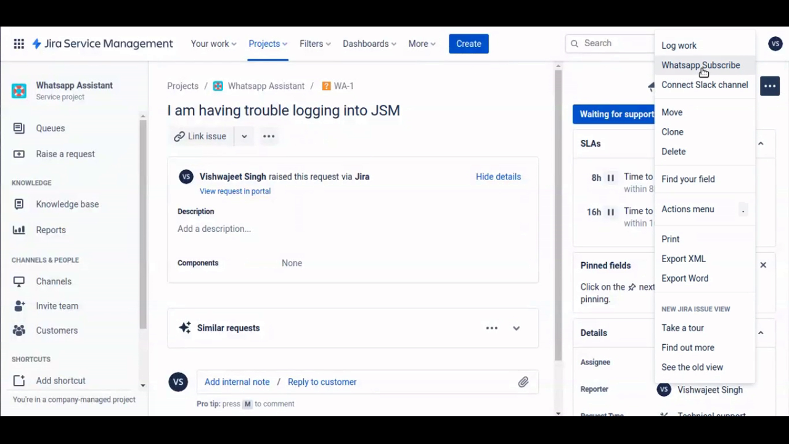Screen dimensions: 789x444
Task: Click Add internal note
Action: click(x=237, y=382)
